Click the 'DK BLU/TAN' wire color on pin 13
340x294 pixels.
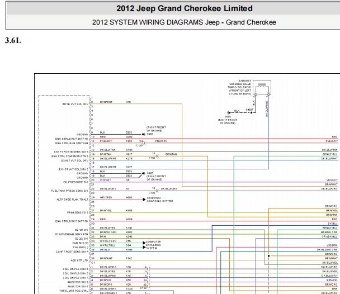(x=107, y=150)
